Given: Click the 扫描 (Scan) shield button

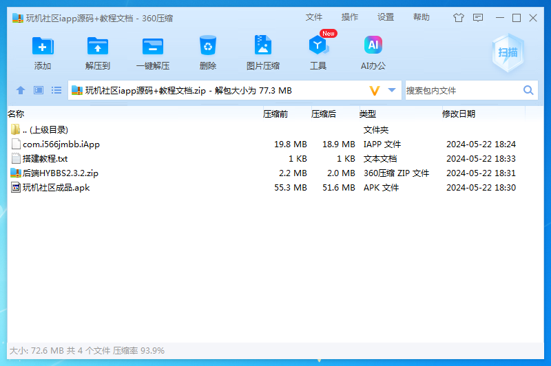Looking at the screenshot, I should (x=508, y=53).
